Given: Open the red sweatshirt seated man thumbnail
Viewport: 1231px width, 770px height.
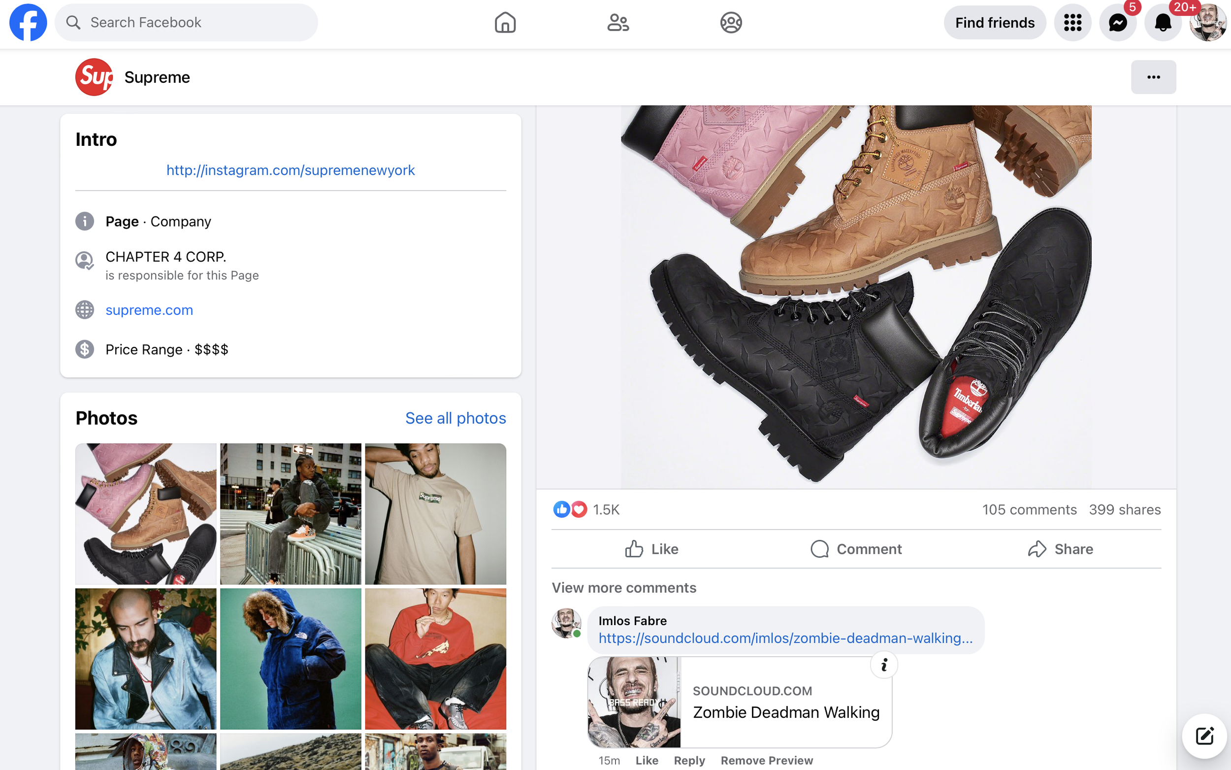Looking at the screenshot, I should [436, 659].
